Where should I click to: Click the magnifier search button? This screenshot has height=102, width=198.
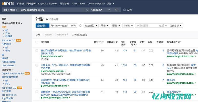click(x=116, y=10)
